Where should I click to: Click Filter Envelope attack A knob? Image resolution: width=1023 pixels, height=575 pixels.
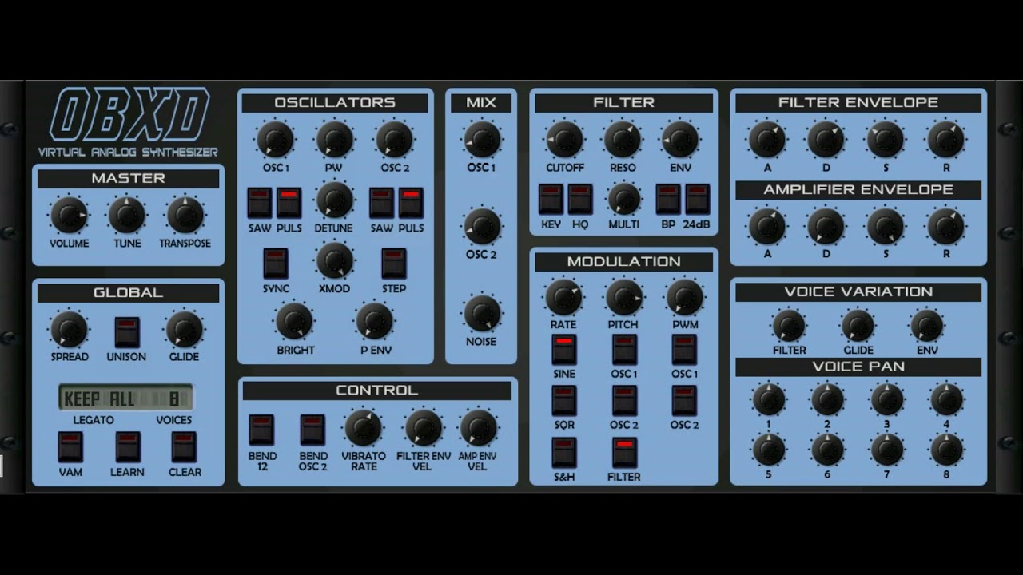[x=767, y=140]
